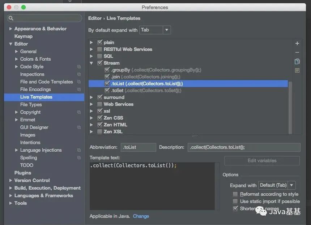311x225 pixels.
Task: Open File Types settings page
Action: [x=31, y=105]
